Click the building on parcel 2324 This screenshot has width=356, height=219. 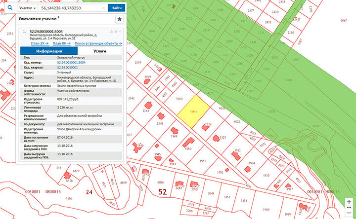click(206, 128)
